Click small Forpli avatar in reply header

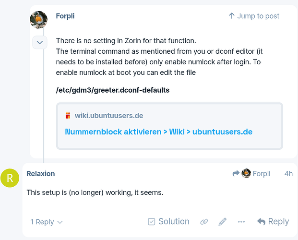(246, 174)
